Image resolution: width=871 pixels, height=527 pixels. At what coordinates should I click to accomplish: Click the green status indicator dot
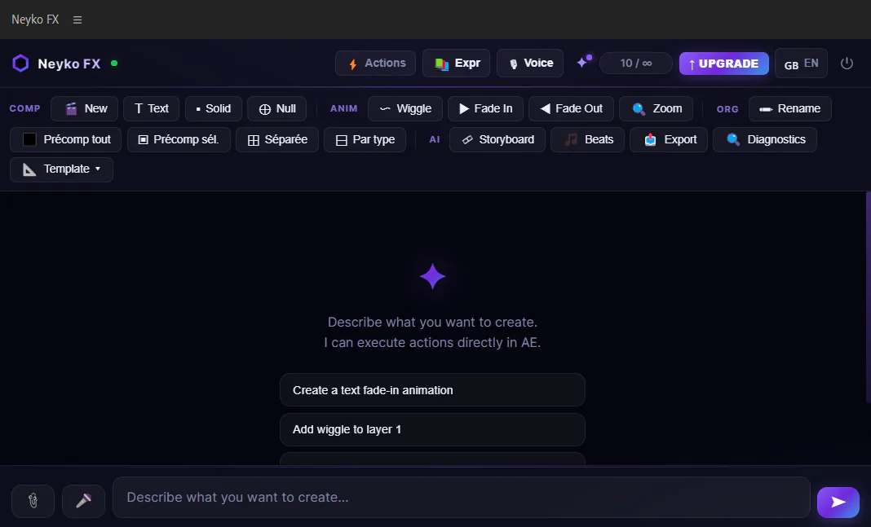pos(114,64)
